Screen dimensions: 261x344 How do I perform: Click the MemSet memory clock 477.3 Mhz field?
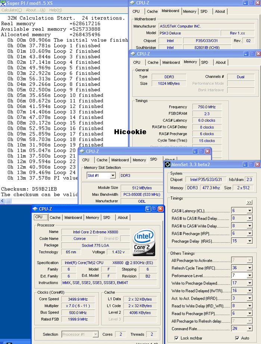pos(211,188)
